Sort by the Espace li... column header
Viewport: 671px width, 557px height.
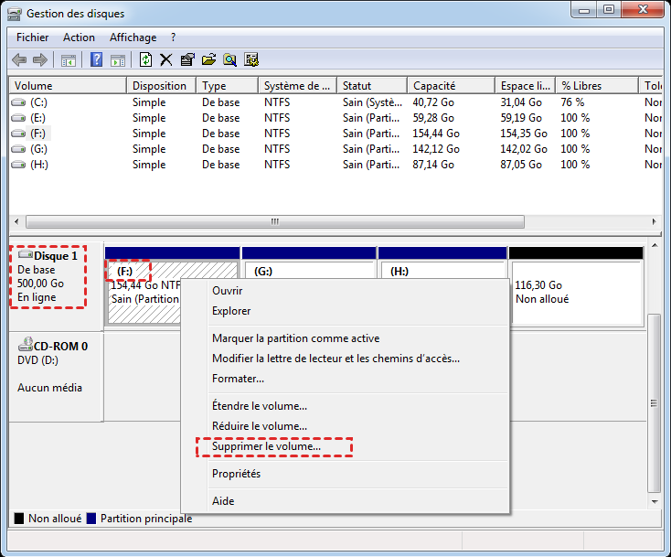(525, 86)
